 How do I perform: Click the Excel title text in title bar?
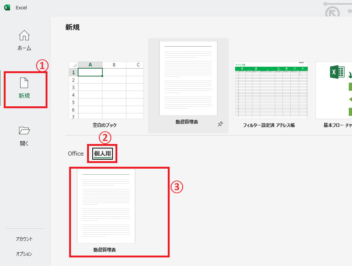(x=21, y=7)
